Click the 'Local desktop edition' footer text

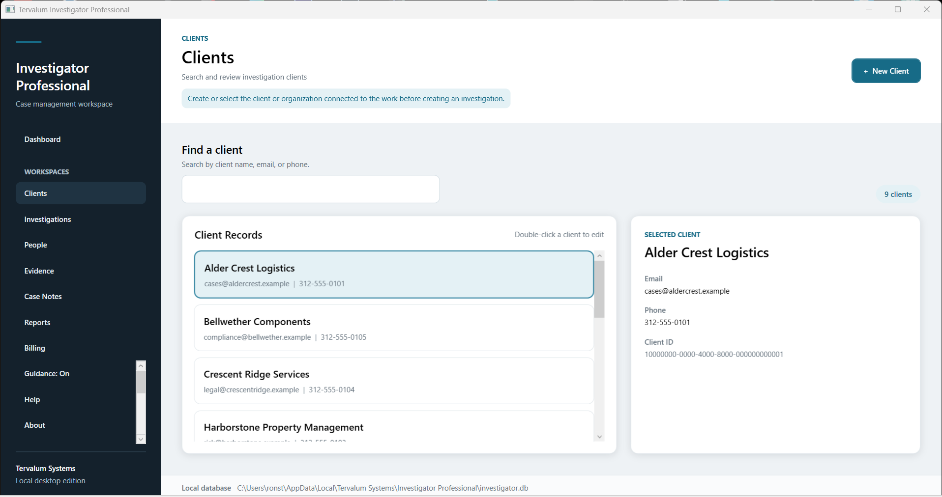pos(51,480)
